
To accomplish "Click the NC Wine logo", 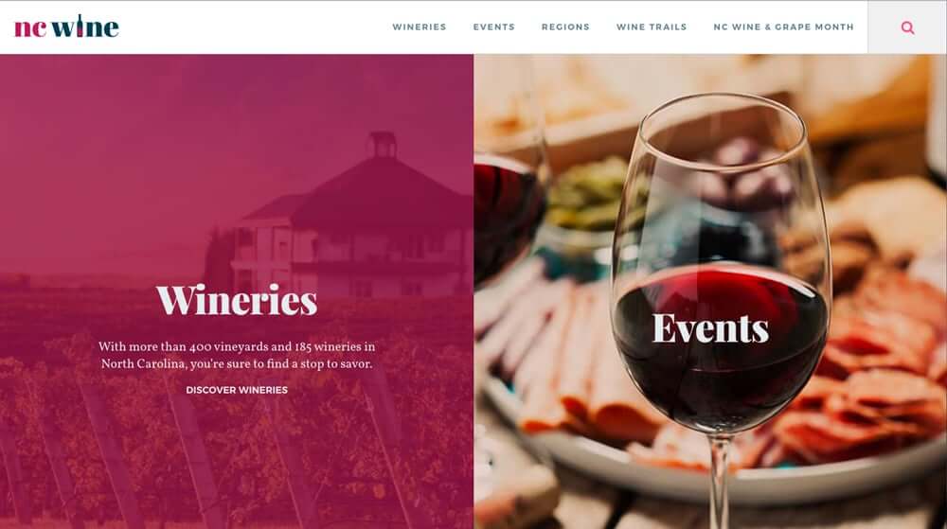I will tap(66, 26).
